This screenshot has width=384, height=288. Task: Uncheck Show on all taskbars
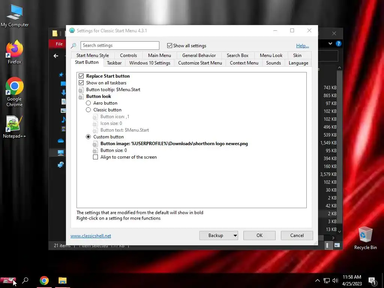[x=81, y=83]
